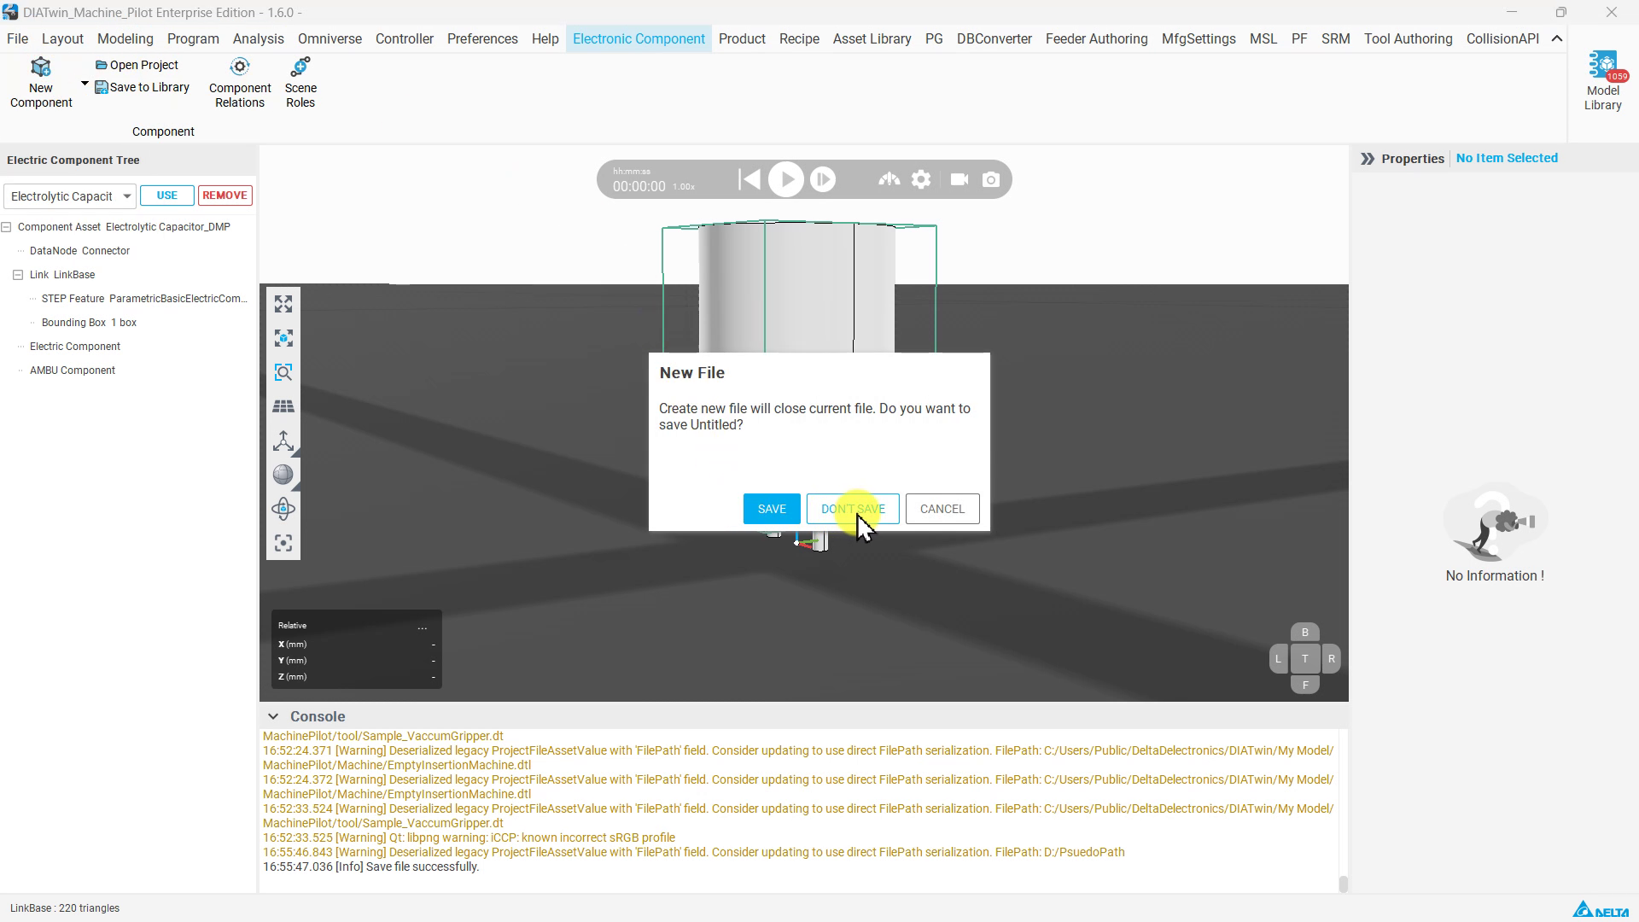Click the REMOVE button
Image resolution: width=1639 pixels, height=922 pixels.
(225, 195)
